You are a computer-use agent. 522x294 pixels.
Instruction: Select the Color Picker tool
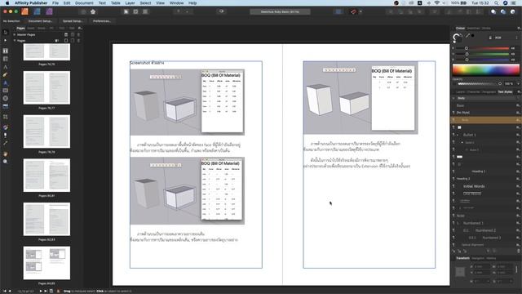(6, 143)
